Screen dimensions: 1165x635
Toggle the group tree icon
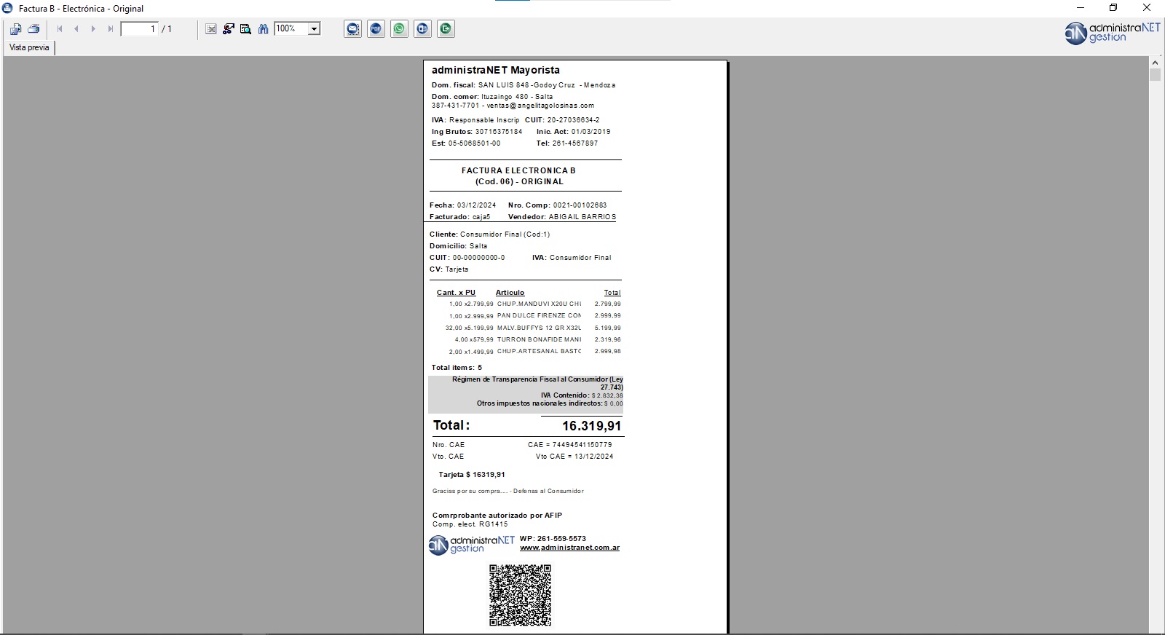(229, 29)
